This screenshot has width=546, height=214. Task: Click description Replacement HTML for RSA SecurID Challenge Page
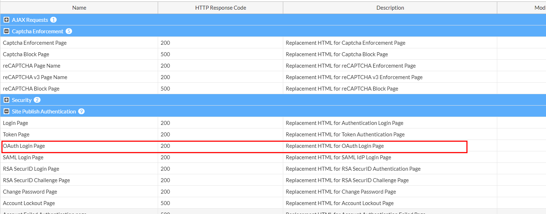347,180
